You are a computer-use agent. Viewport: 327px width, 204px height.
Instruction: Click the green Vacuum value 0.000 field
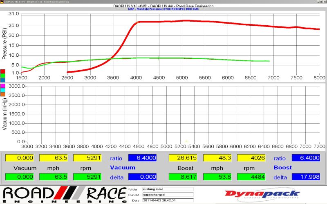pos(19,177)
